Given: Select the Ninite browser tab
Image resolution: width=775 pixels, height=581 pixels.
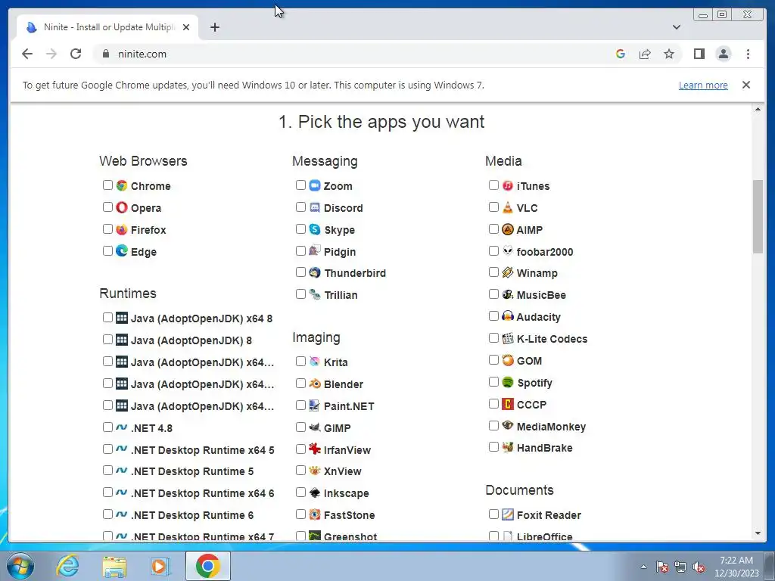Looking at the screenshot, I should (x=107, y=27).
